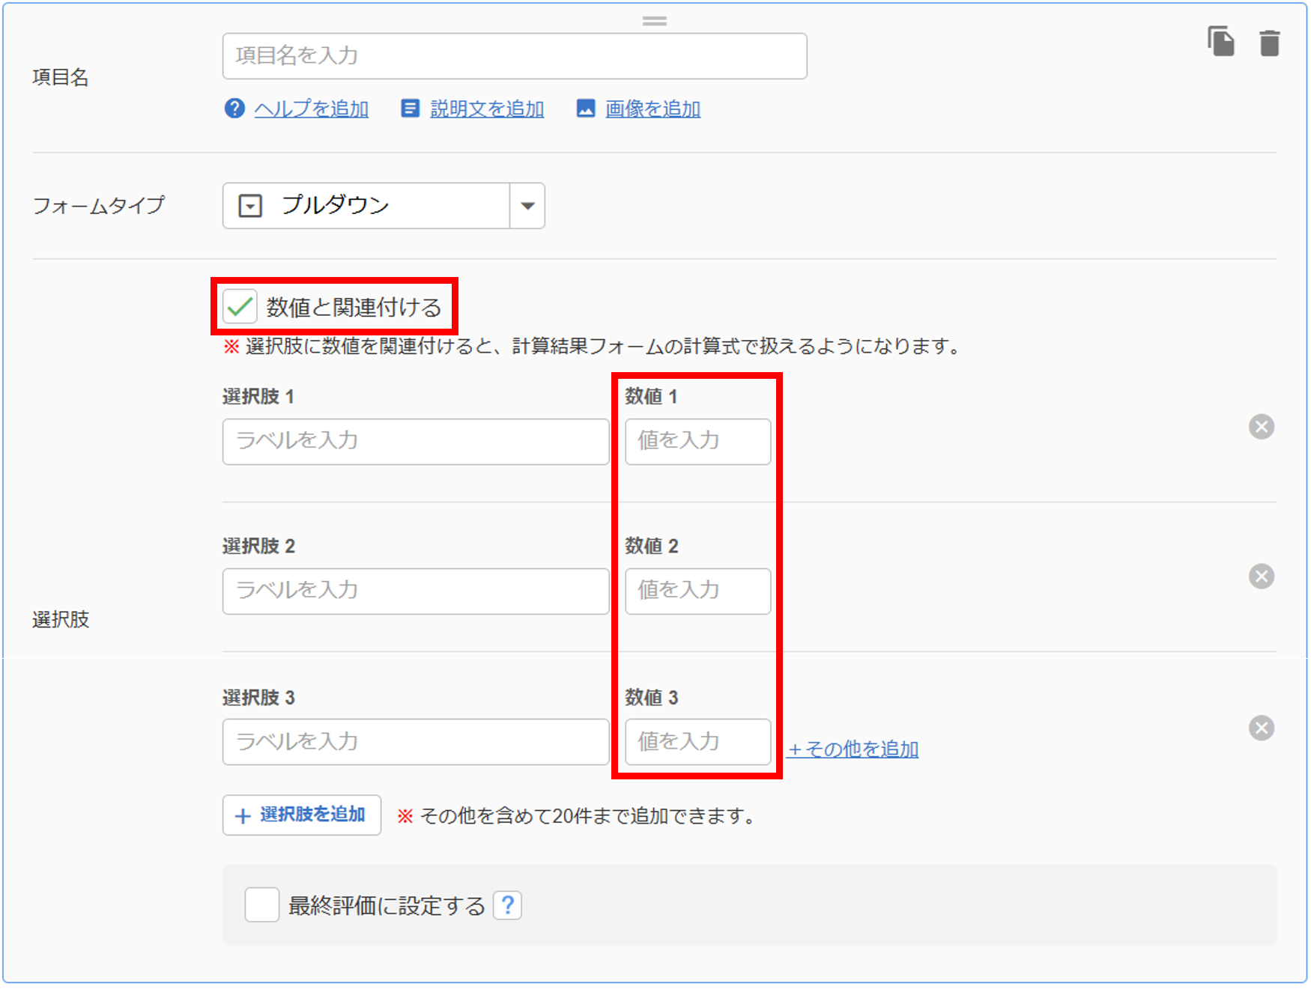Grab the drag handle at top center
Screen dimensions: 1311x989
pyautogui.click(x=654, y=21)
